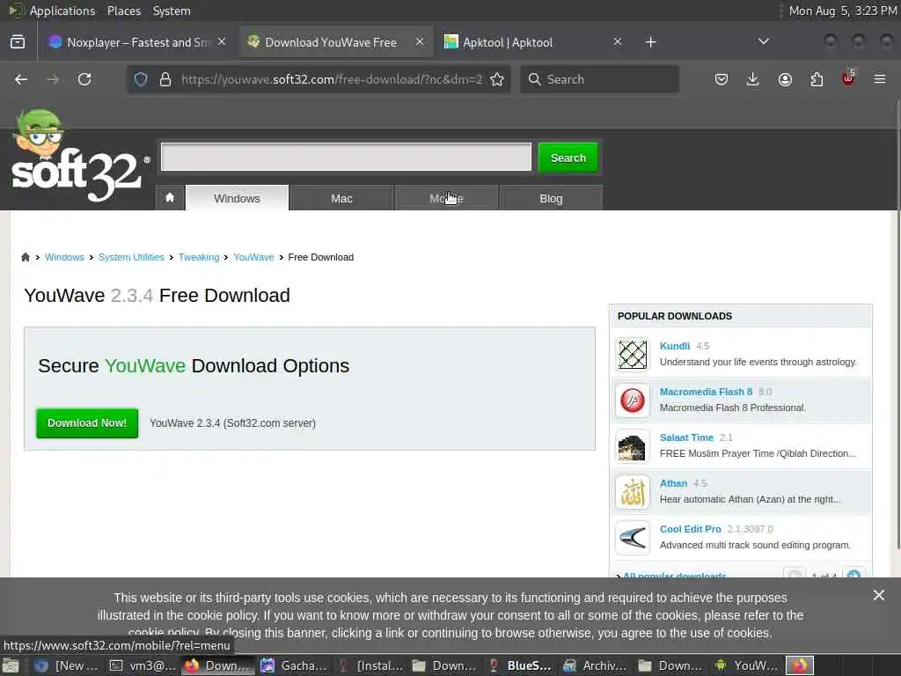The width and height of the screenshot is (901, 676).
Task: Go back to the previous page
Action: (21, 79)
